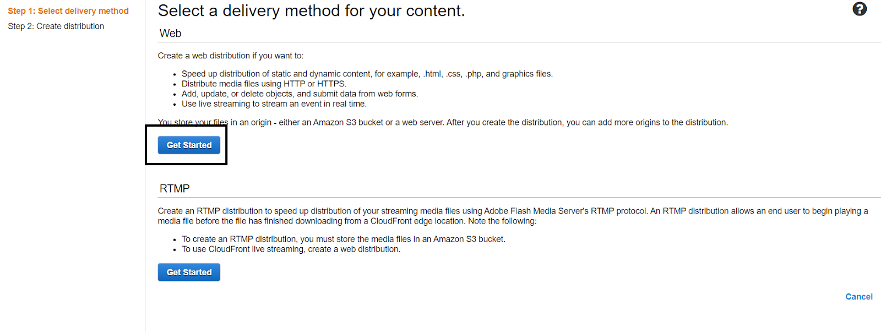The image size is (881, 332).
Task: Select Step 1: Select delivery method
Action: [68, 10]
